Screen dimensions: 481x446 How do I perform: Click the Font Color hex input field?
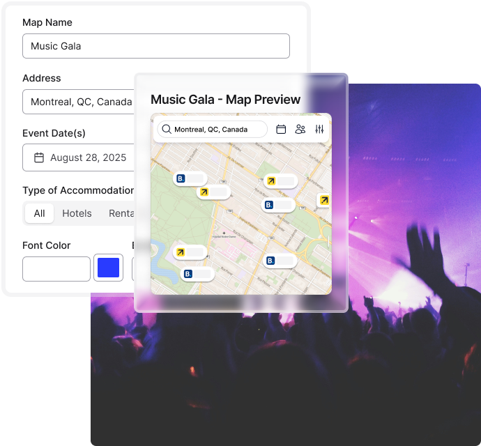coord(56,269)
